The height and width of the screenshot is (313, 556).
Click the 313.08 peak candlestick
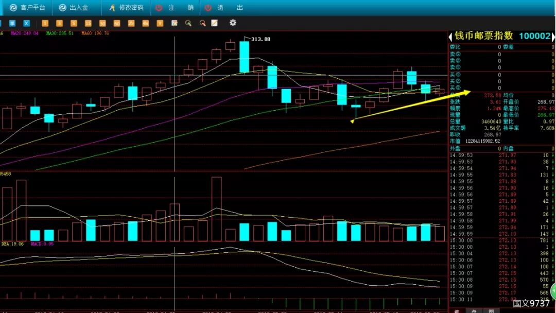pos(244,57)
